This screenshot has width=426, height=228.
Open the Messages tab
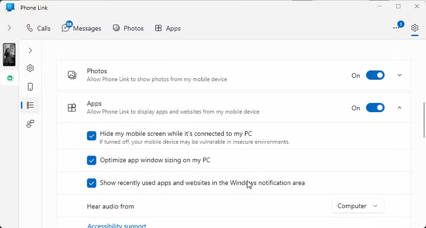(x=81, y=28)
